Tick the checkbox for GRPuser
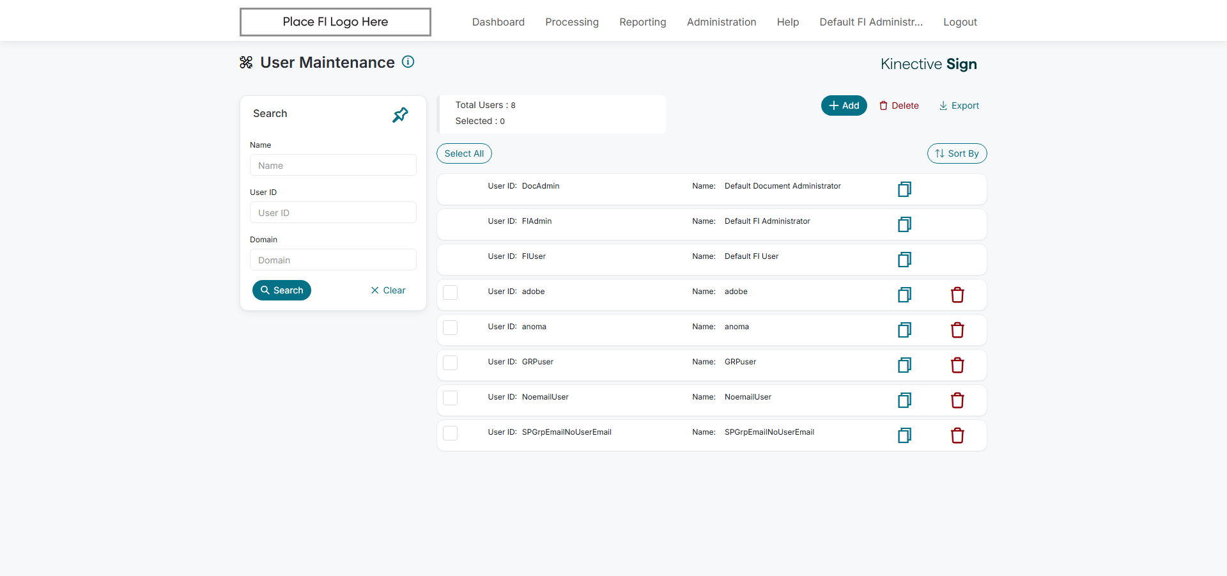Image resolution: width=1227 pixels, height=576 pixels. 451,362
